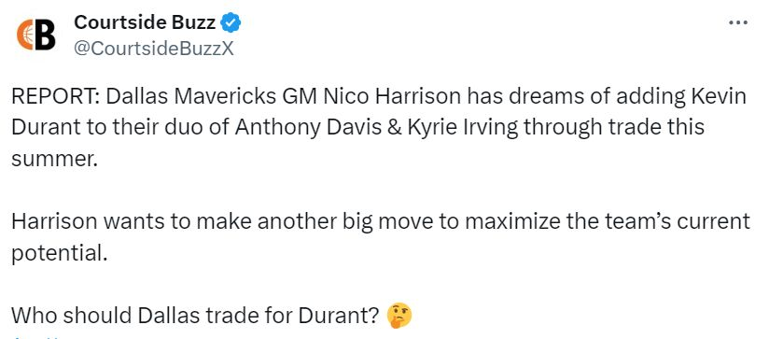Open the @CourtsideBuzzX handle link
The height and width of the screenshot is (339, 769).
tap(153, 48)
